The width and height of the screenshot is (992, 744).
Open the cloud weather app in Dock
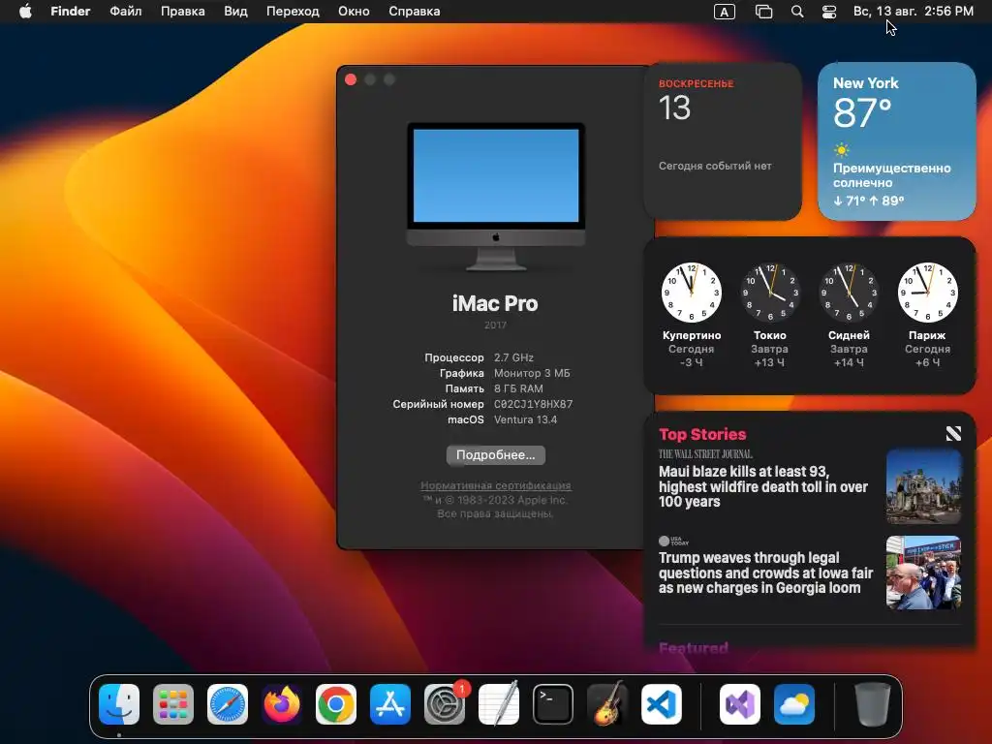coord(794,704)
